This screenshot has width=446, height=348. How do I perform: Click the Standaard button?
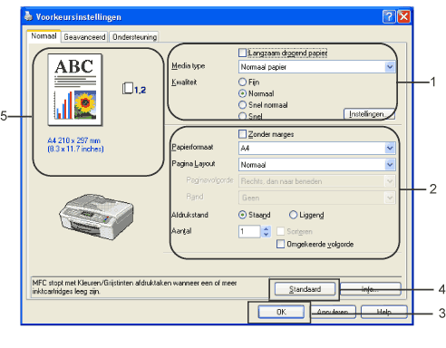click(x=305, y=289)
